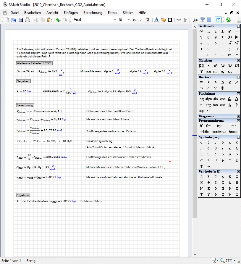Insert the continue statement
This screenshot has width=241, height=264.
point(219,132)
